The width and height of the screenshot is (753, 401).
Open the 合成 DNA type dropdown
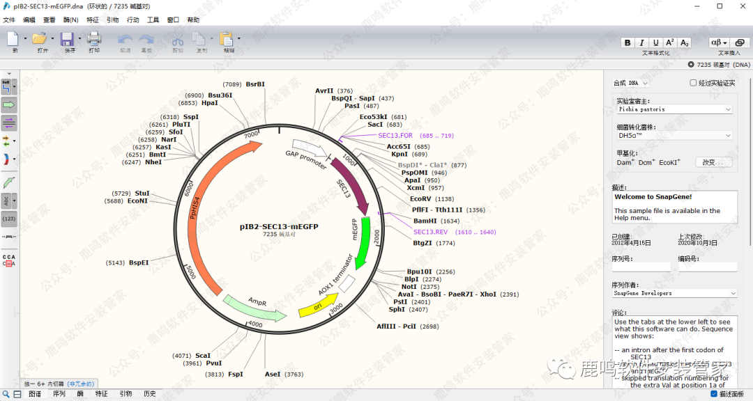[x=630, y=83]
